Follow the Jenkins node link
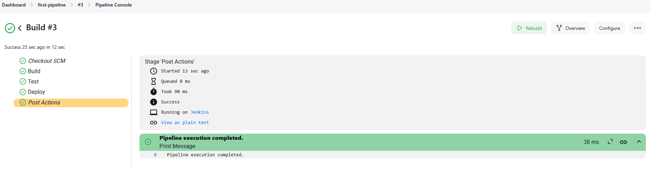 point(200,112)
